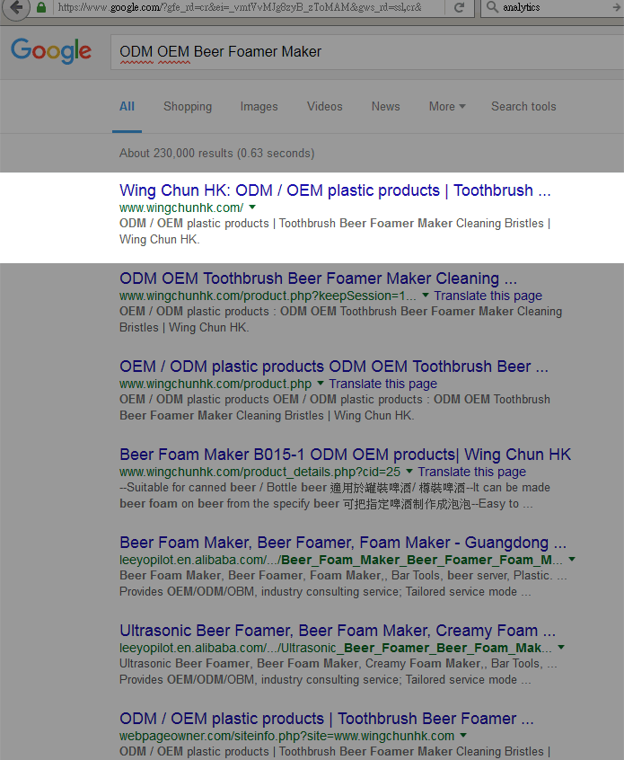
Task: Switch to the Shopping tab
Action: tap(188, 107)
